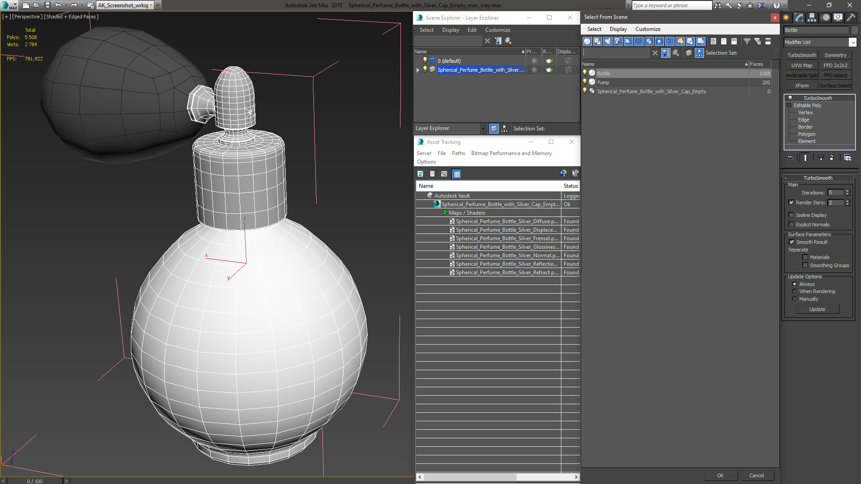Click Select None icon in Select From Scene

pyautogui.click(x=724, y=41)
